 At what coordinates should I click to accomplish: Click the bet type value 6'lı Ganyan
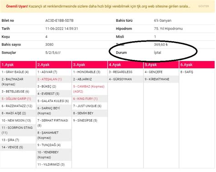pos(163,20)
